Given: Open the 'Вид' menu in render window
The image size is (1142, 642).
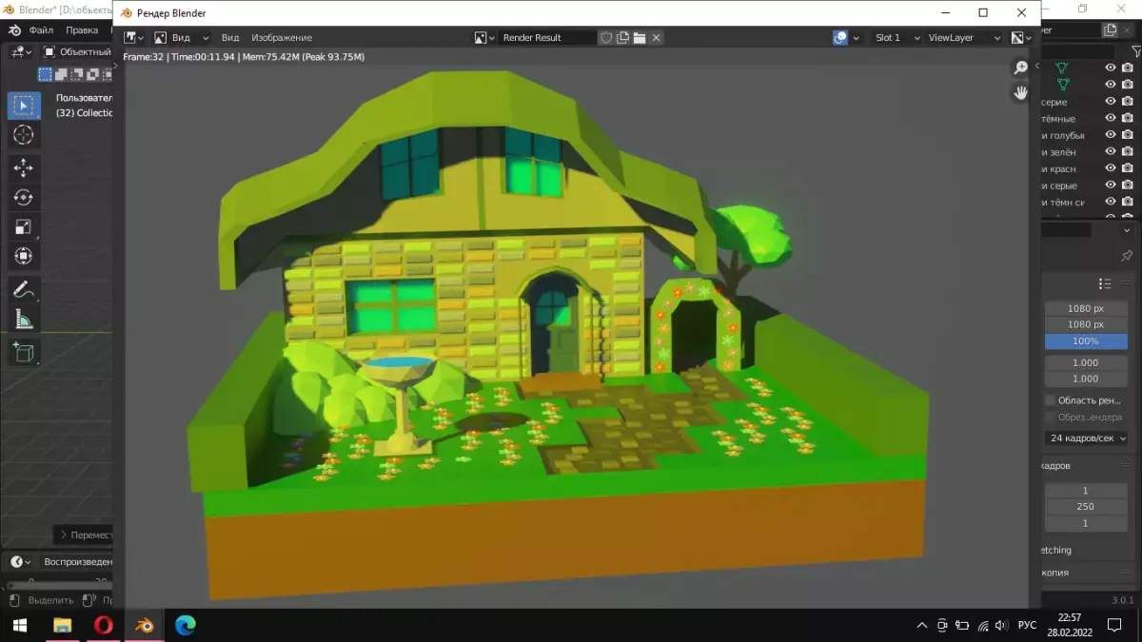Looking at the screenshot, I should click(x=230, y=38).
